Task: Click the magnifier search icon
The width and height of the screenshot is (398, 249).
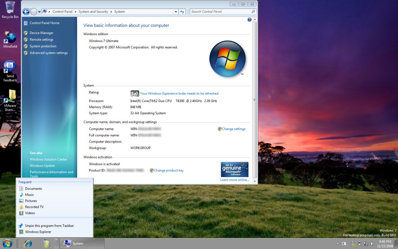Action: pos(253,12)
